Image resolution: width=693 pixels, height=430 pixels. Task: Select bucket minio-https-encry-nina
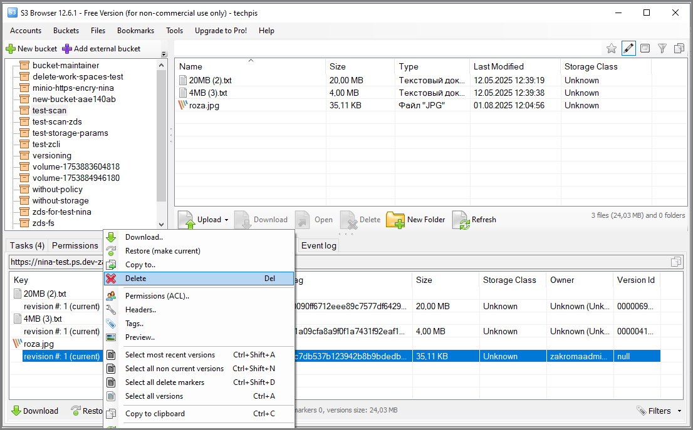click(73, 88)
